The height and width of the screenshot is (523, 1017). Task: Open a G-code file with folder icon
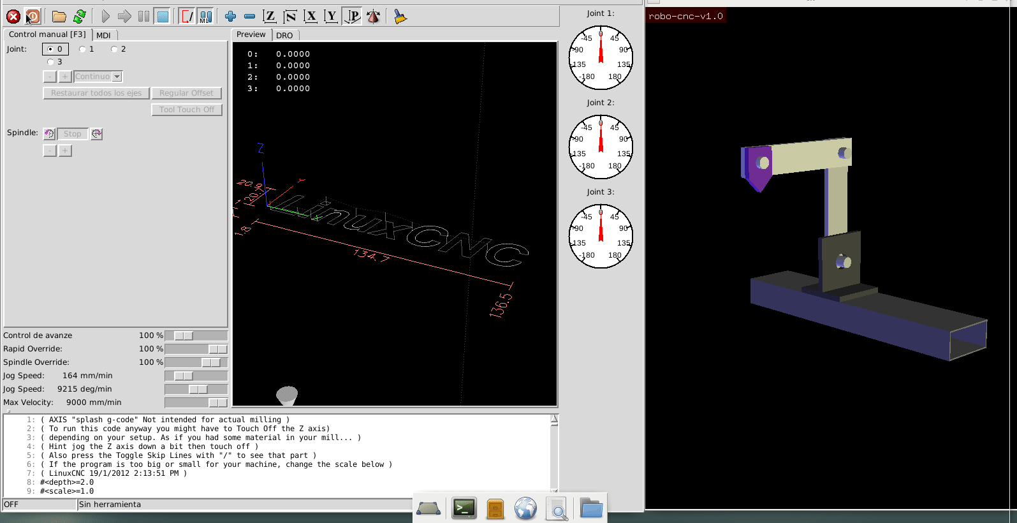tap(59, 17)
